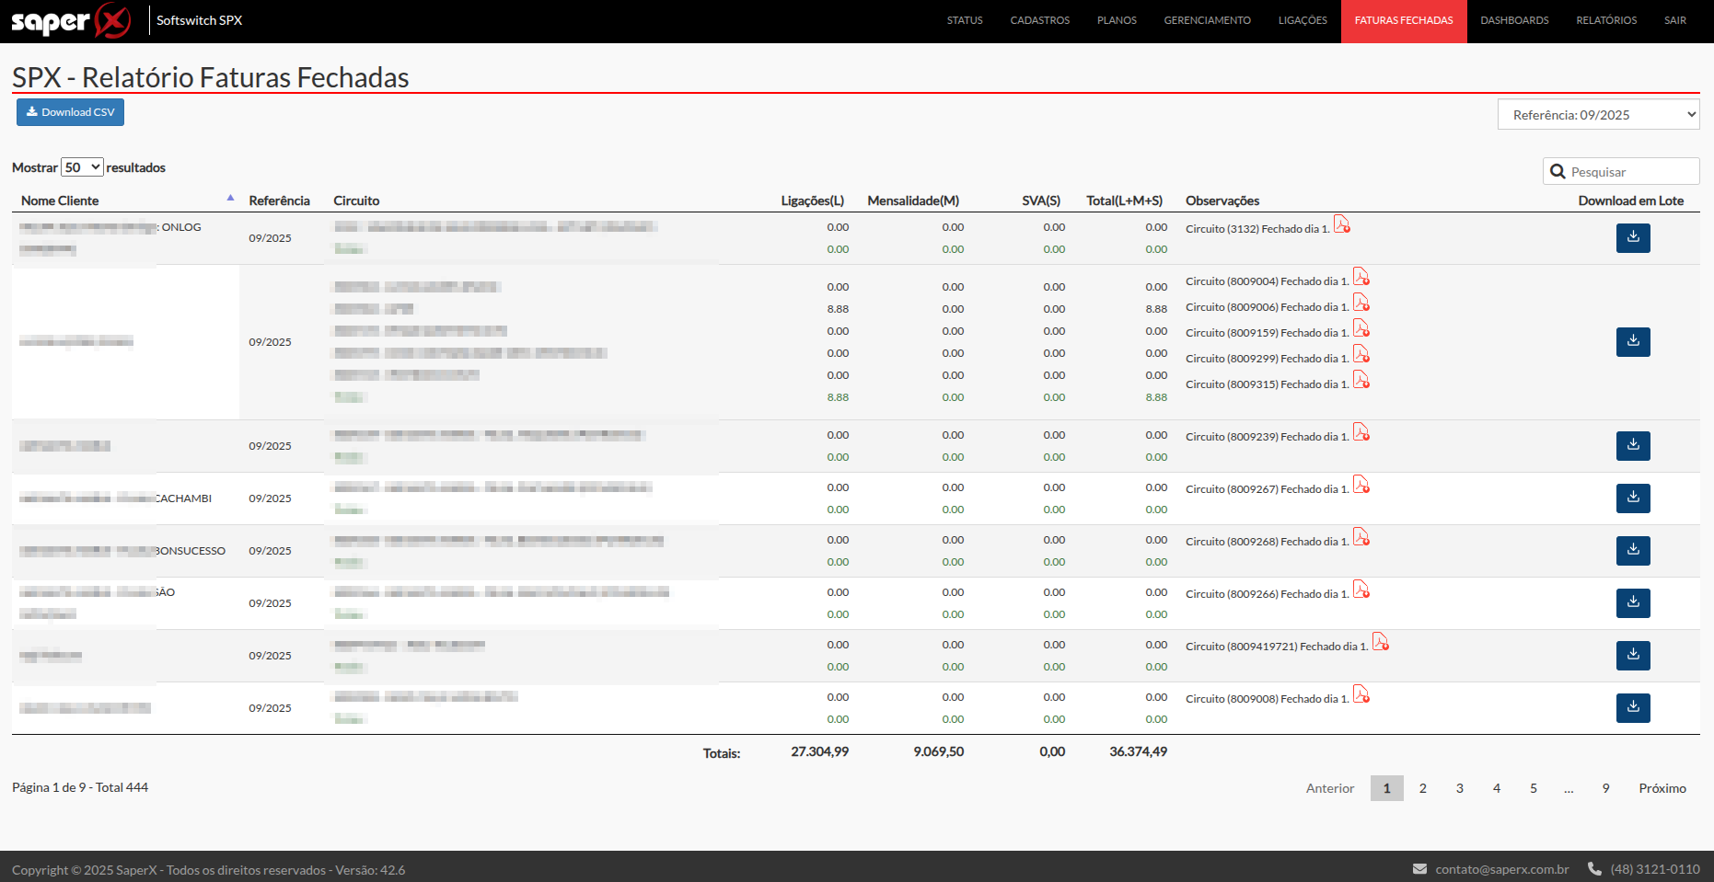Open PDF icon for Circuito (8009004)
The height and width of the screenshot is (882, 1714).
coord(1361,277)
